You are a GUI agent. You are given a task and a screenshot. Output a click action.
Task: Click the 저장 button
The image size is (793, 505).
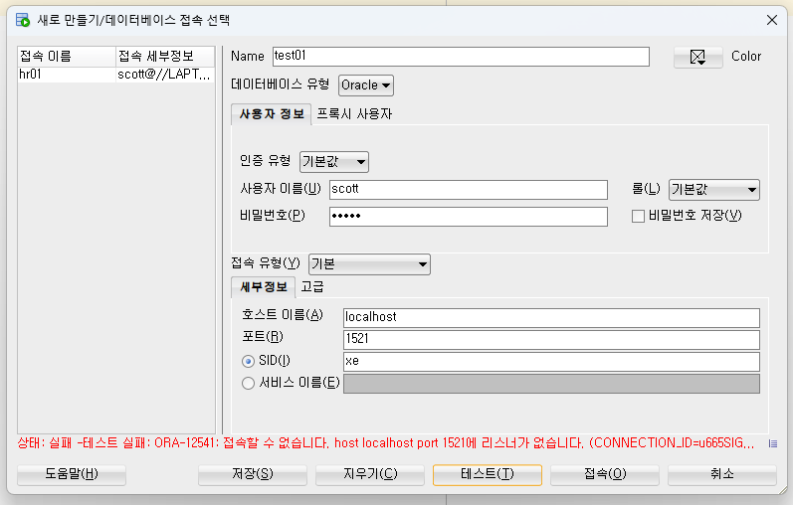click(253, 474)
